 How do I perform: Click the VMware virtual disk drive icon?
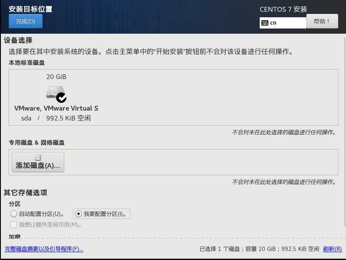[x=56, y=93]
